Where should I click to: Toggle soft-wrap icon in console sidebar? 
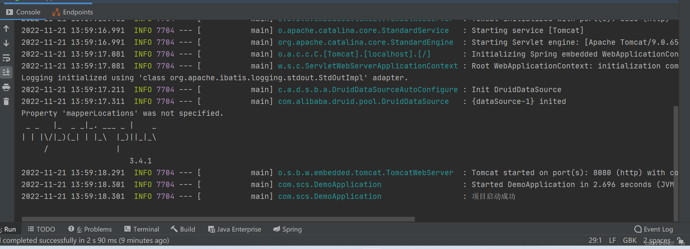(6, 58)
